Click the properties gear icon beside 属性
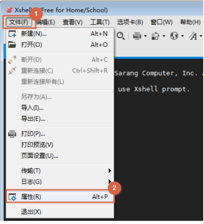The width and height of the screenshot is (204, 224). click(x=13, y=197)
